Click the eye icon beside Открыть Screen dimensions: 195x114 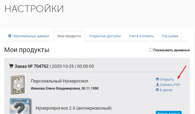click(157, 79)
